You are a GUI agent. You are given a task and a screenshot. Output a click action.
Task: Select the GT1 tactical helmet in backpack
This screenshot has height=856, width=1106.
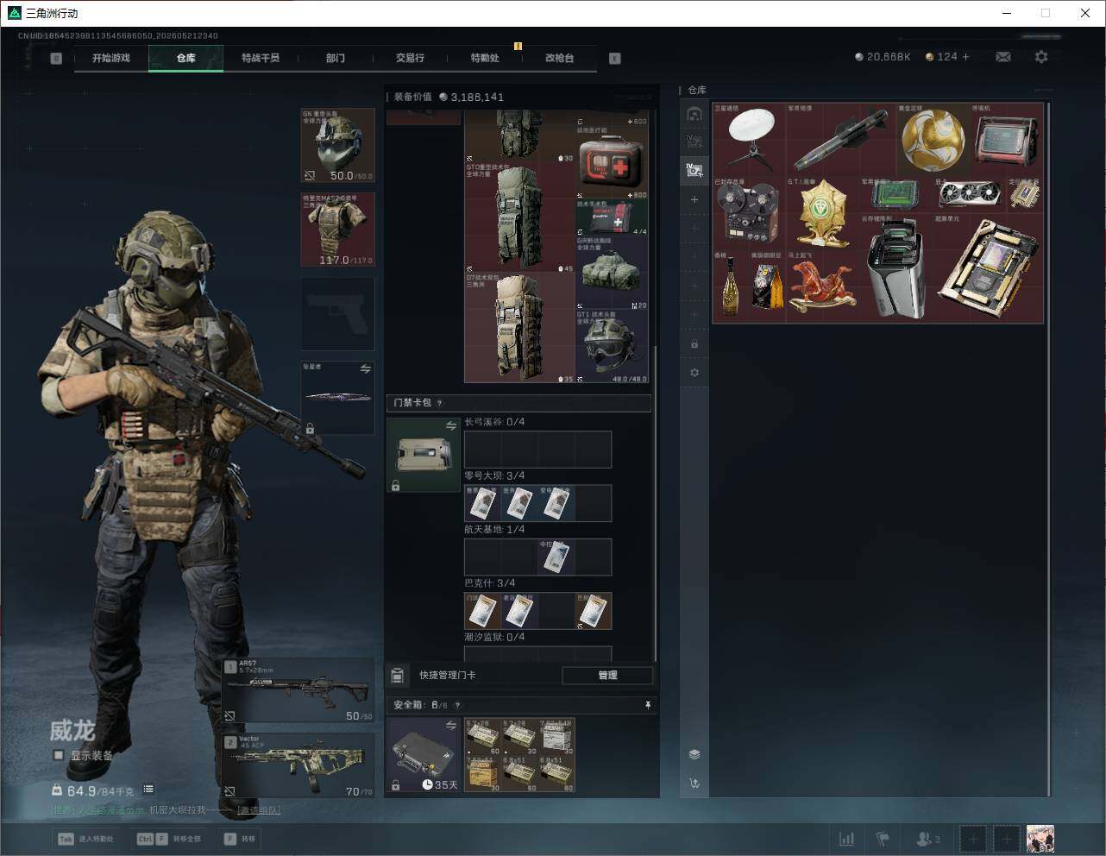click(x=612, y=346)
